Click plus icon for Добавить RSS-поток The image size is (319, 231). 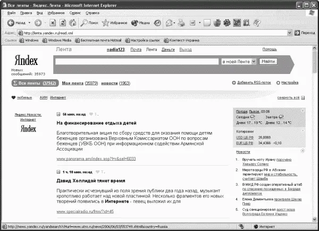tap(234, 82)
